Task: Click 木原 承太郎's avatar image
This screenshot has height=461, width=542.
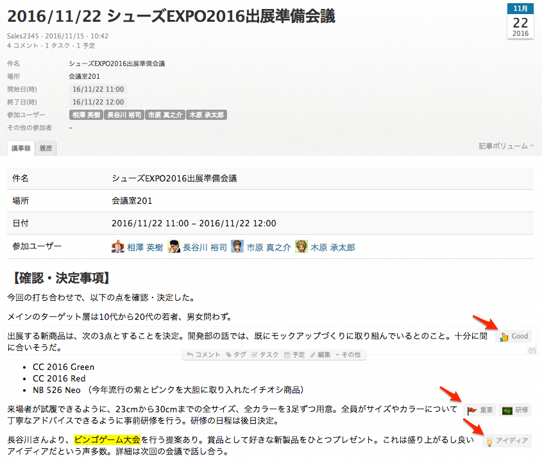Action: 301,246
